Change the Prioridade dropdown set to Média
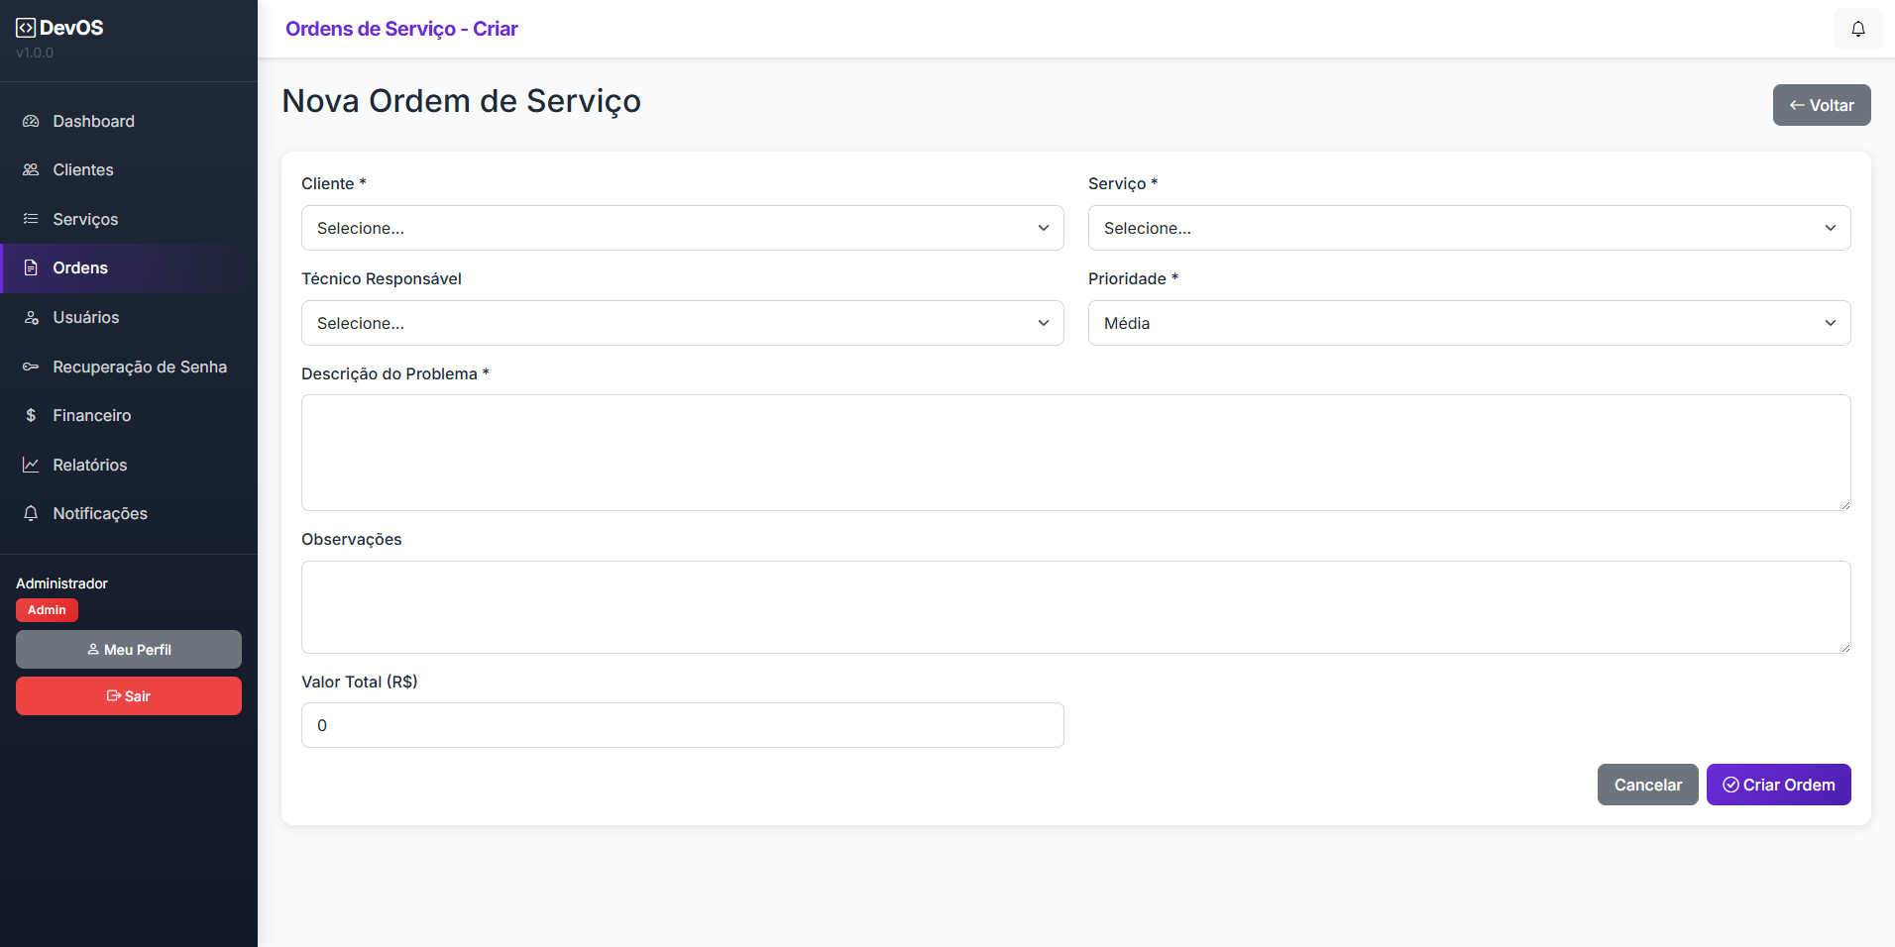This screenshot has width=1895, height=947. click(1469, 323)
